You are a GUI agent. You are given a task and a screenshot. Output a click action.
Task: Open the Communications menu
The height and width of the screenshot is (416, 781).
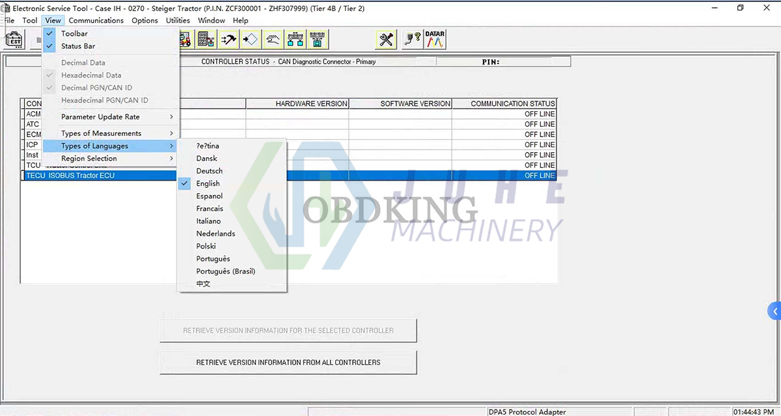96,20
